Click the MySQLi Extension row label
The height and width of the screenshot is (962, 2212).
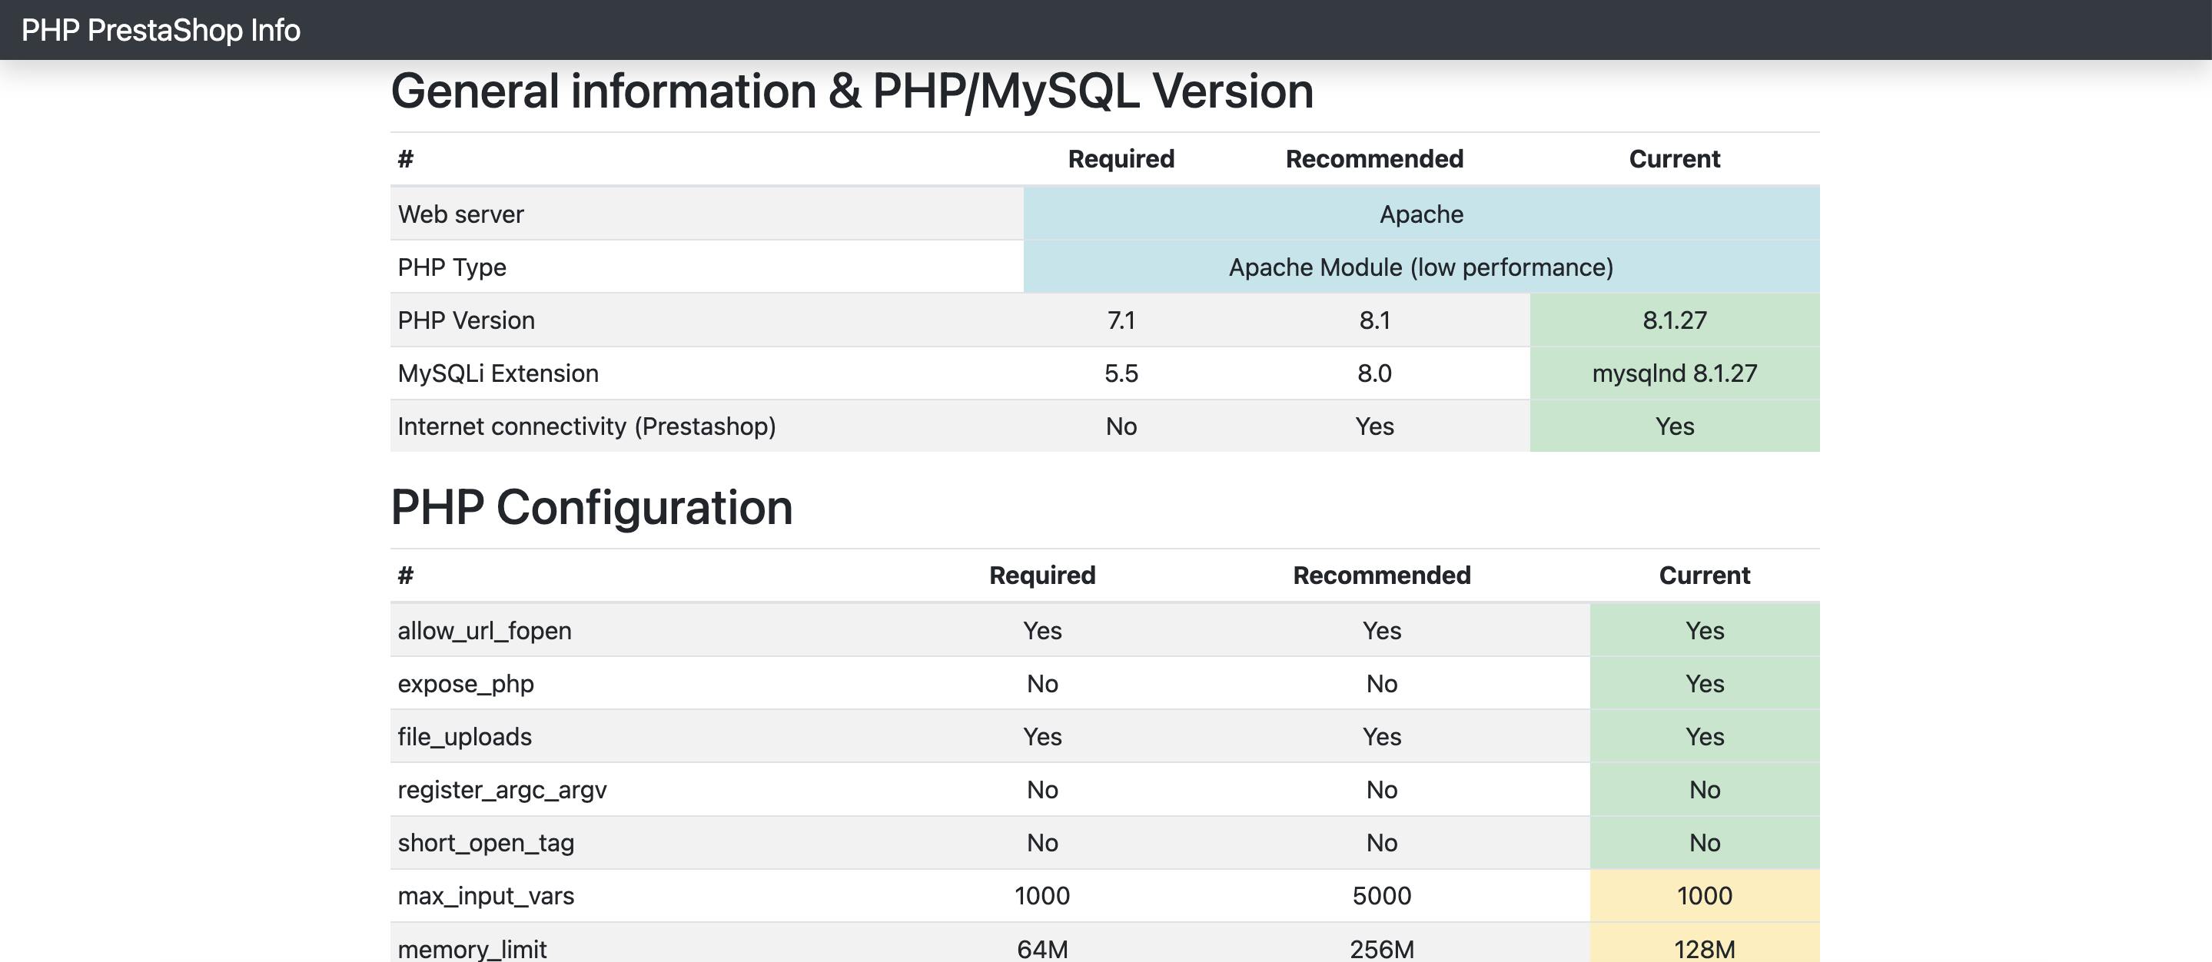pos(498,373)
